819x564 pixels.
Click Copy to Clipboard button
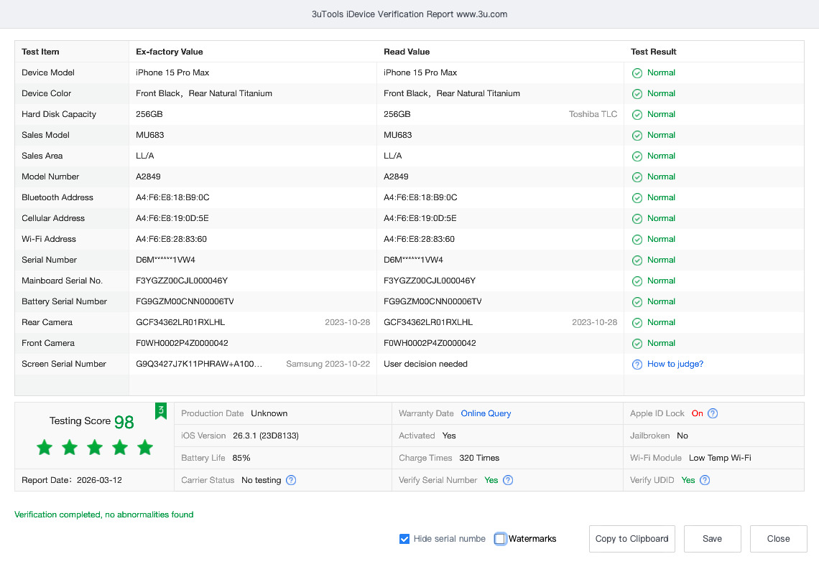click(x=631, y=539)
